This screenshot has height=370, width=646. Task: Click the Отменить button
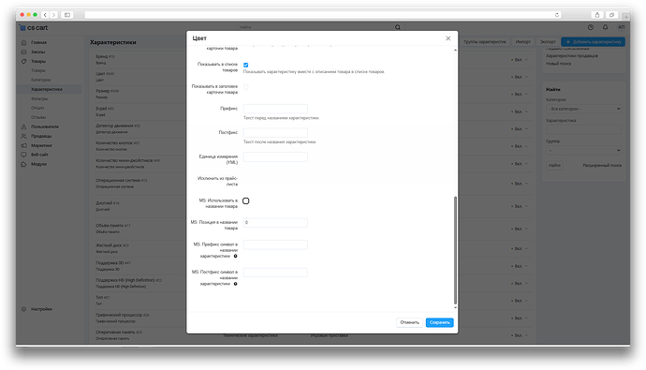pos(409,322)
